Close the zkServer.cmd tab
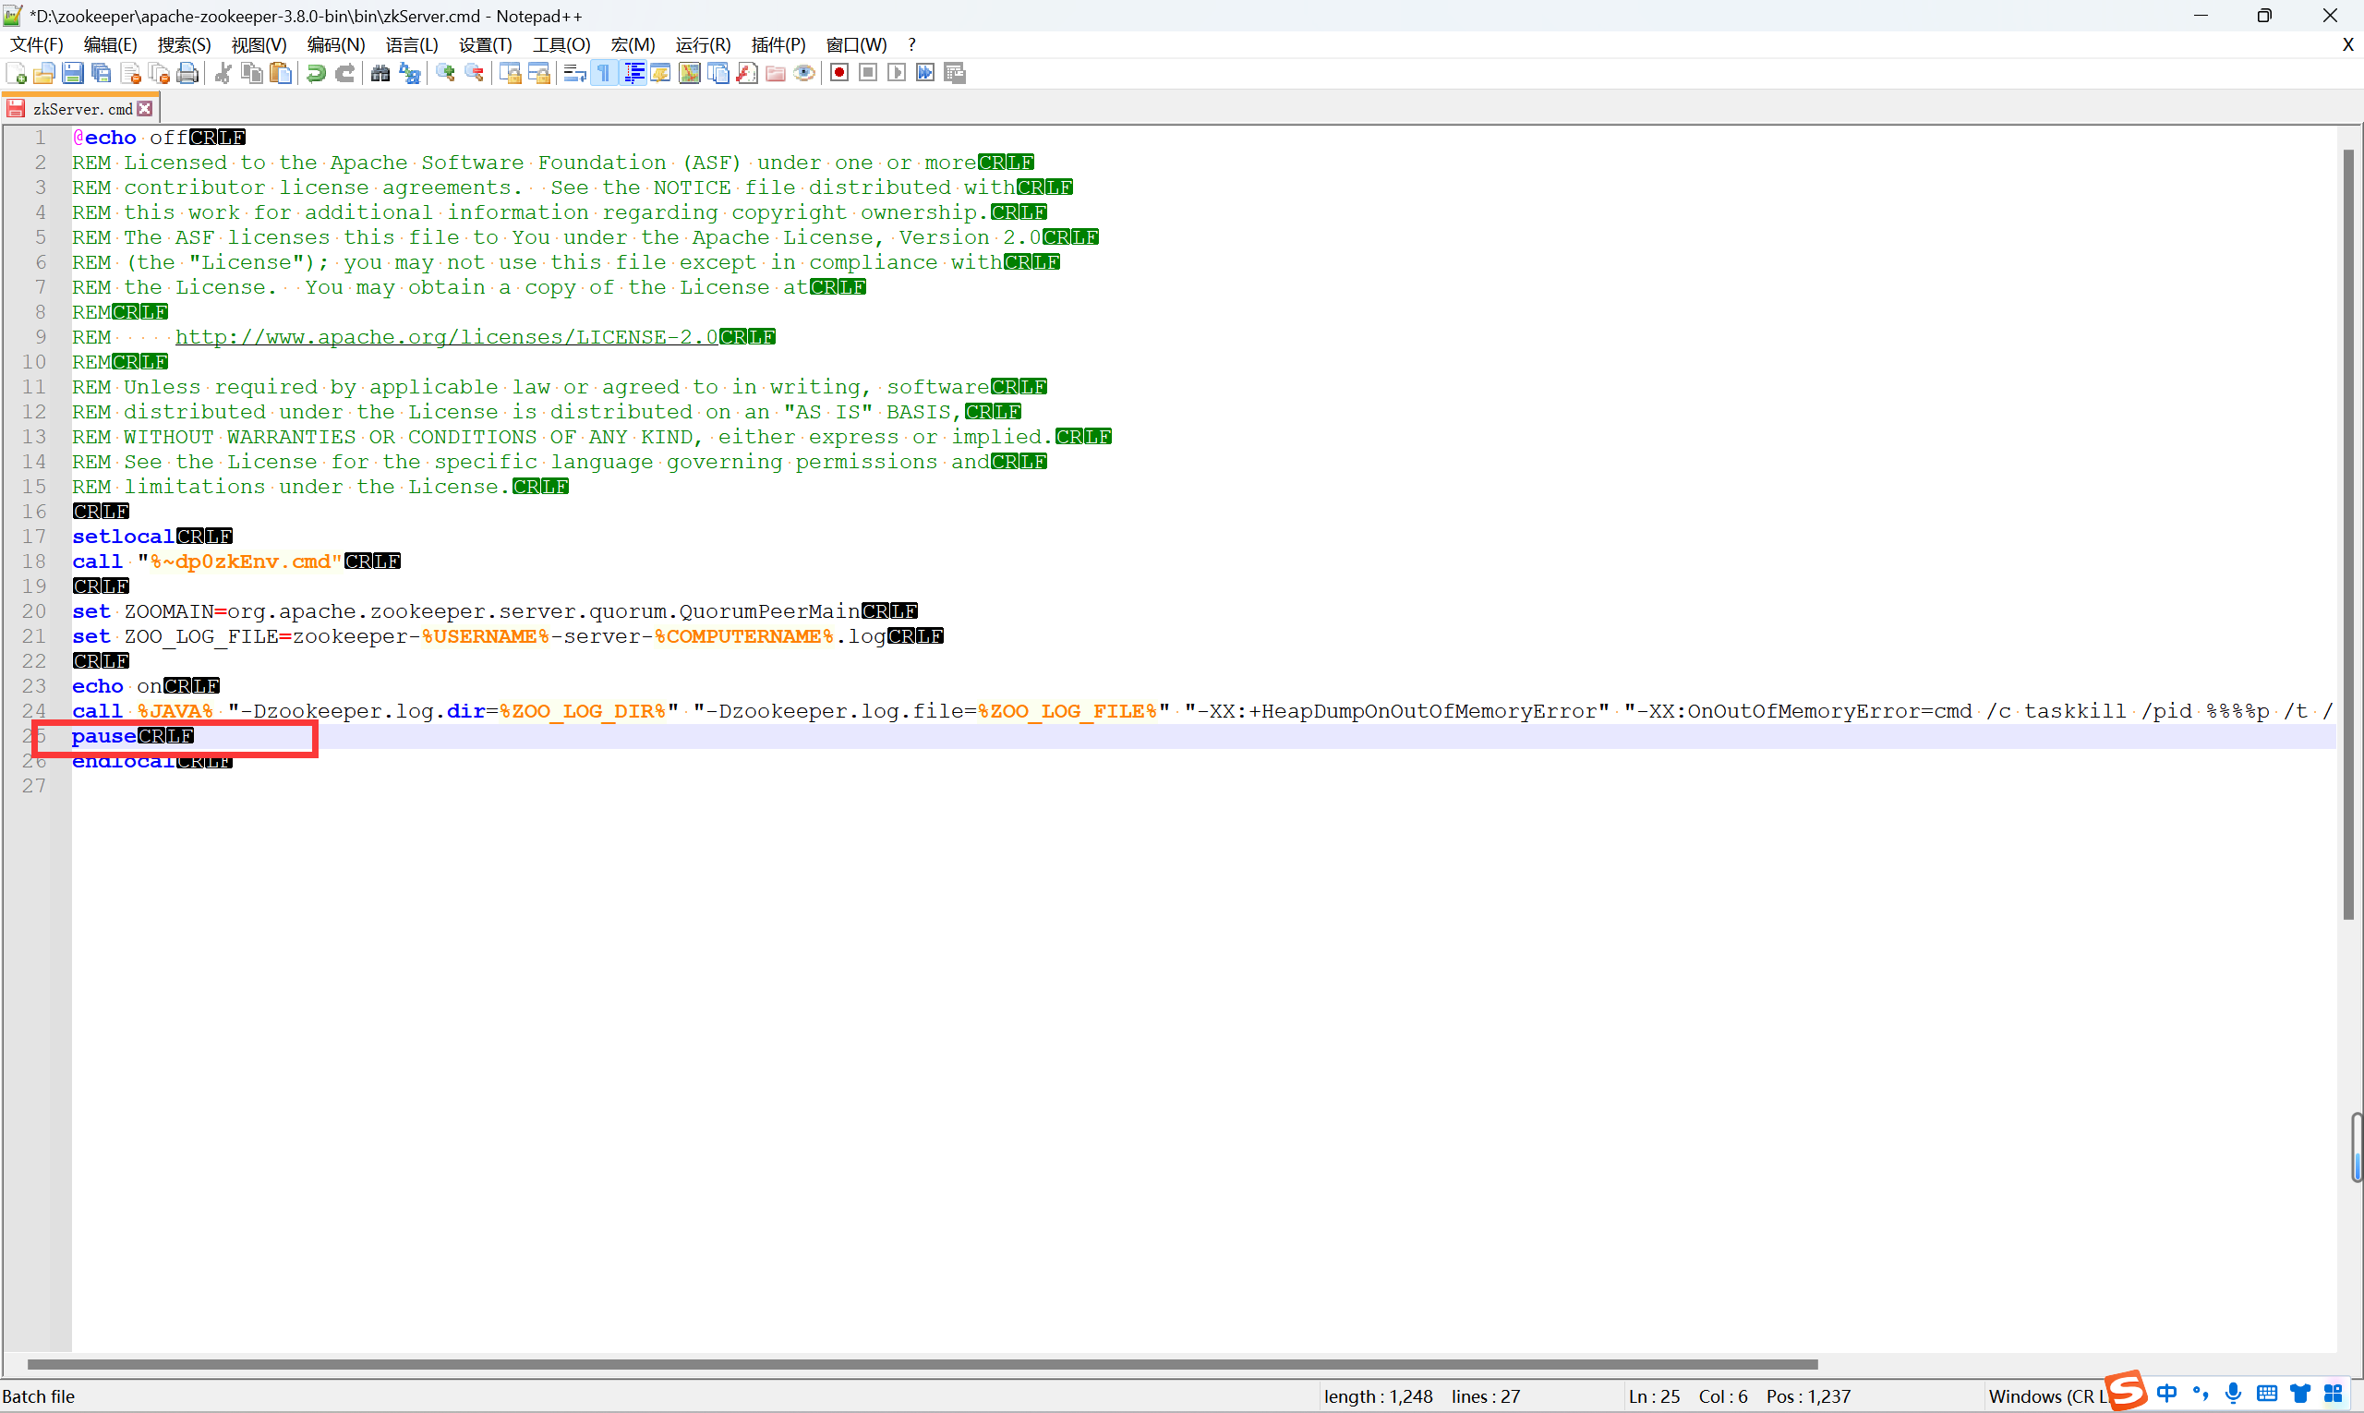The width and height of the screenshot is (2364, 1413). tap(145, 109)
